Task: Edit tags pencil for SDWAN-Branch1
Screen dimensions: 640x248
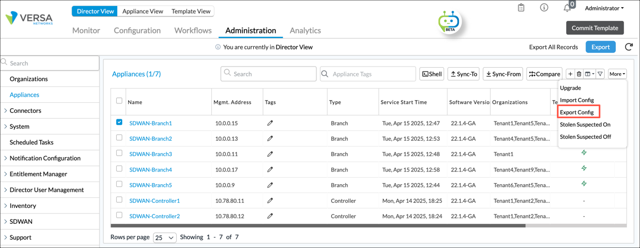Action: [270, 123]
